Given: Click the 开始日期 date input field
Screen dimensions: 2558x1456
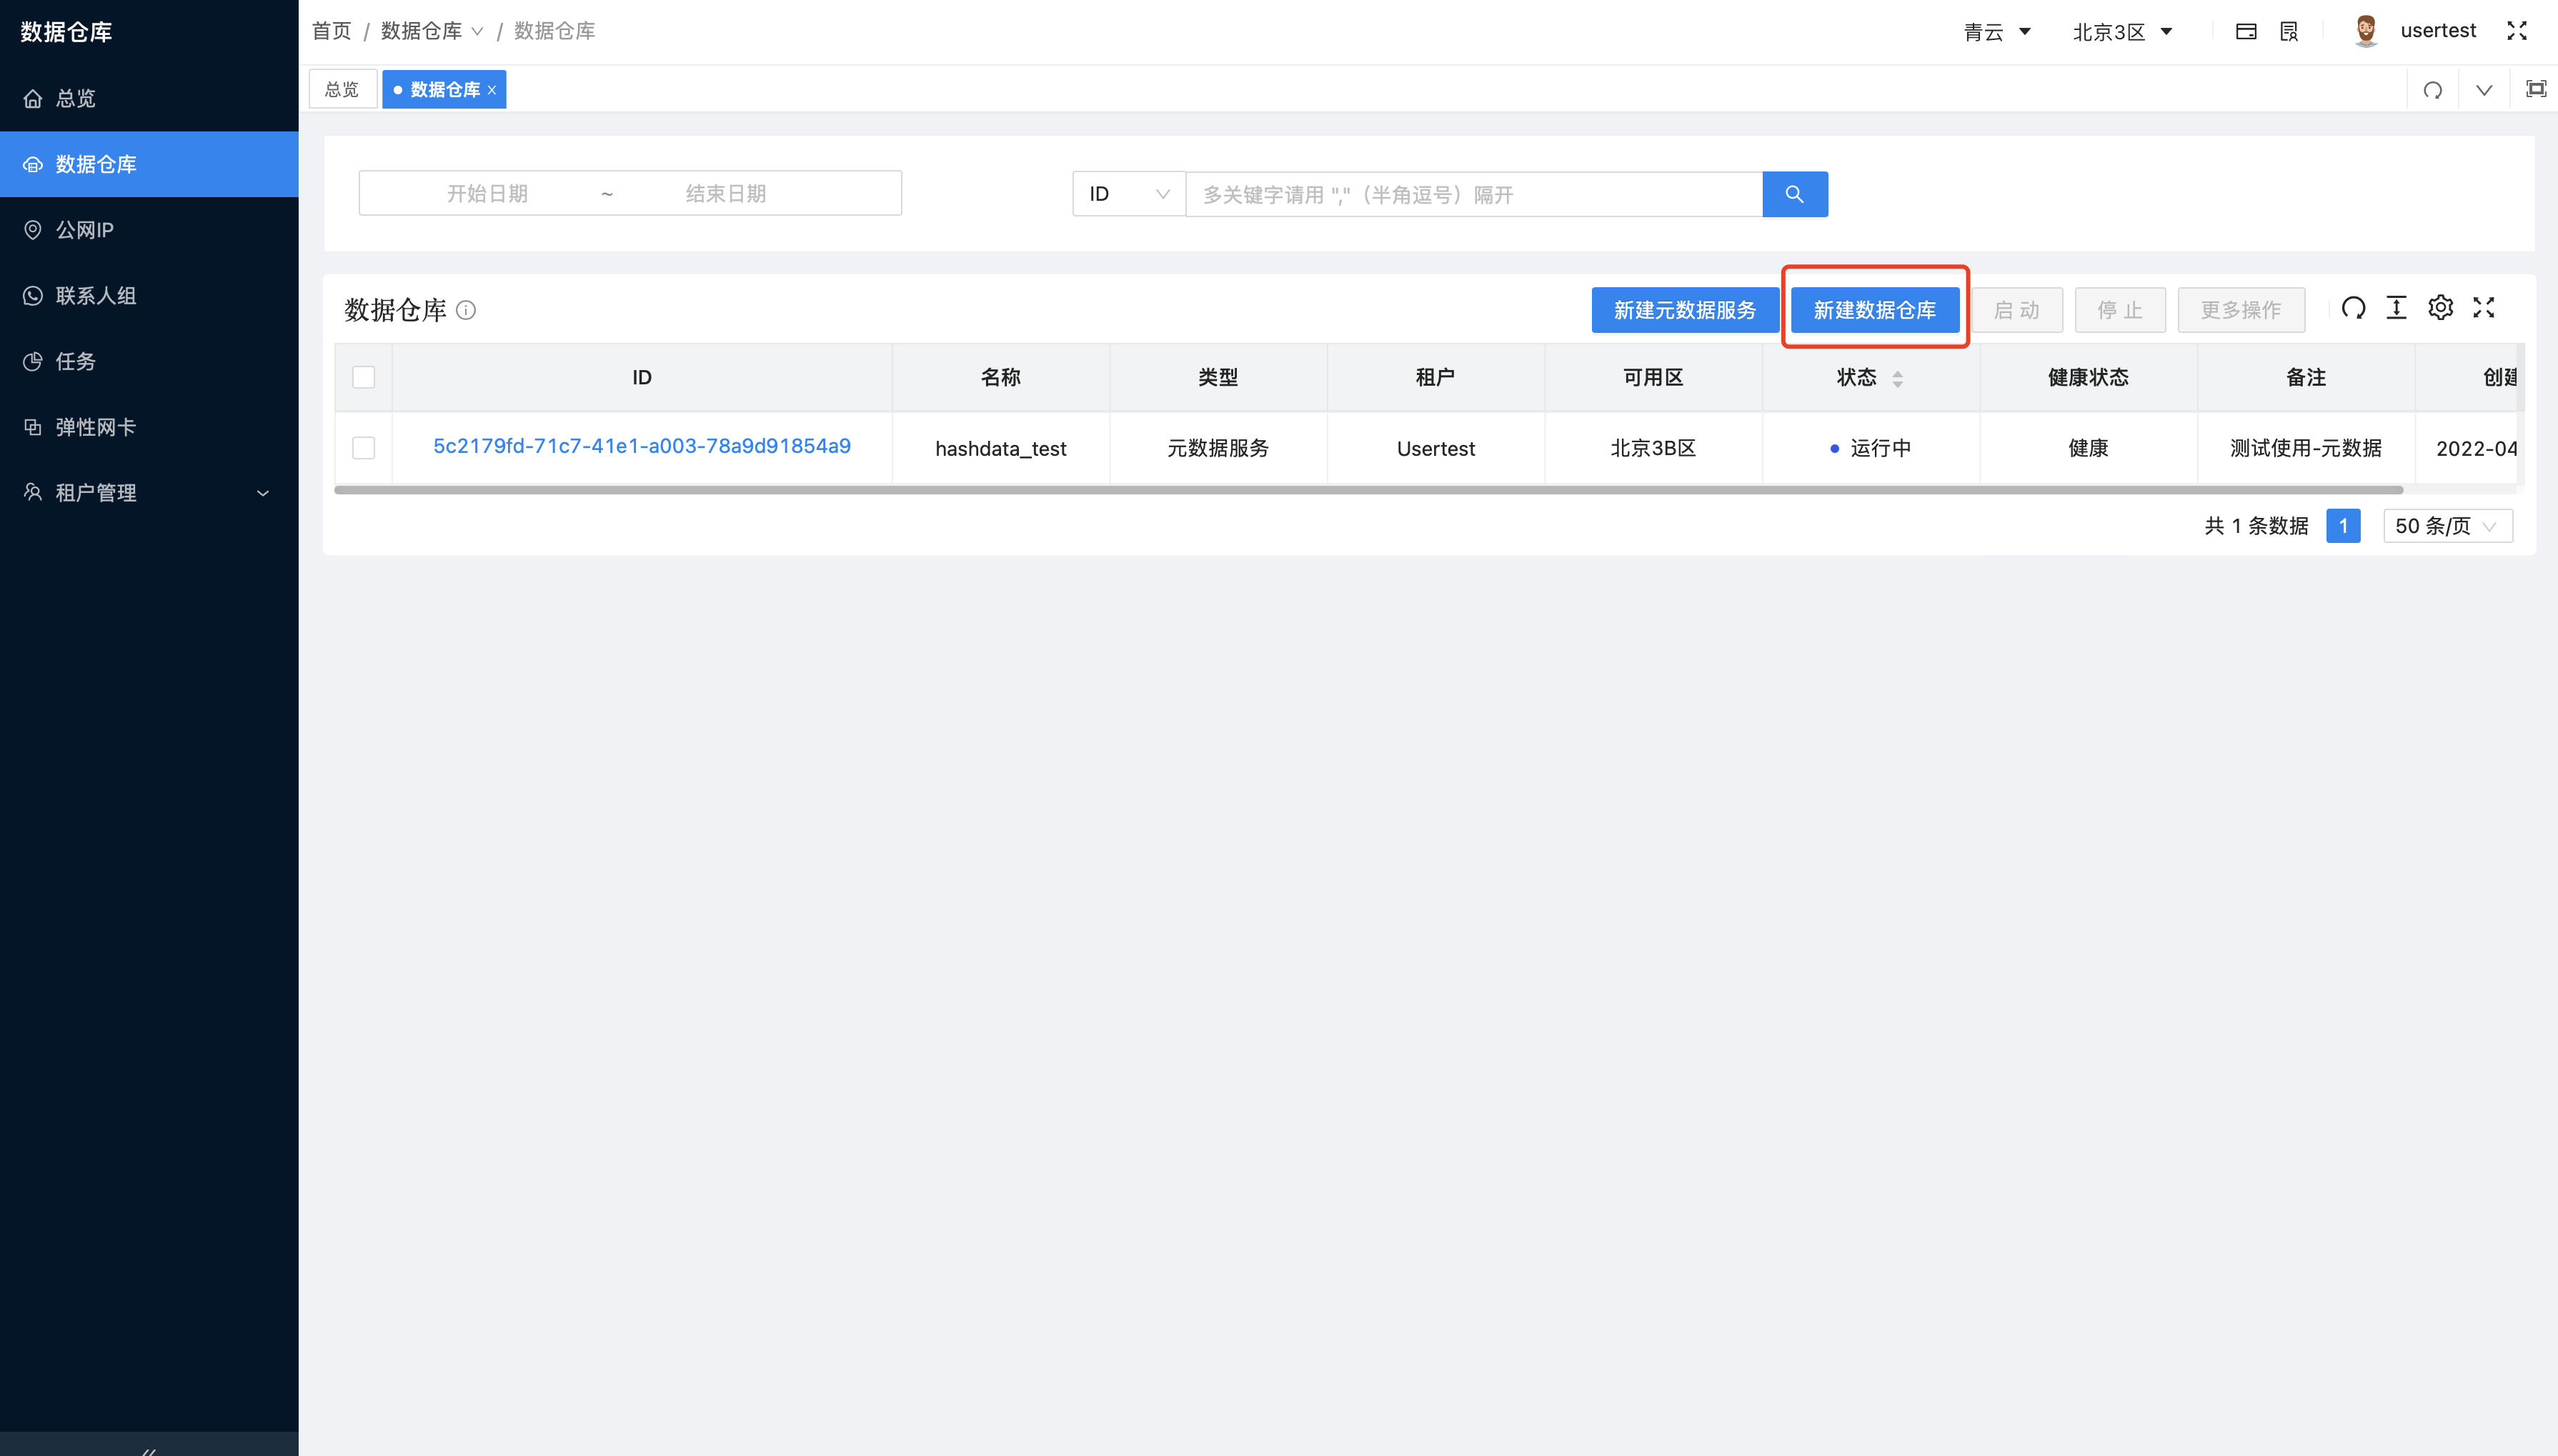Looking at the screenshot, I should pyautogui.click(x=487, y=192).
